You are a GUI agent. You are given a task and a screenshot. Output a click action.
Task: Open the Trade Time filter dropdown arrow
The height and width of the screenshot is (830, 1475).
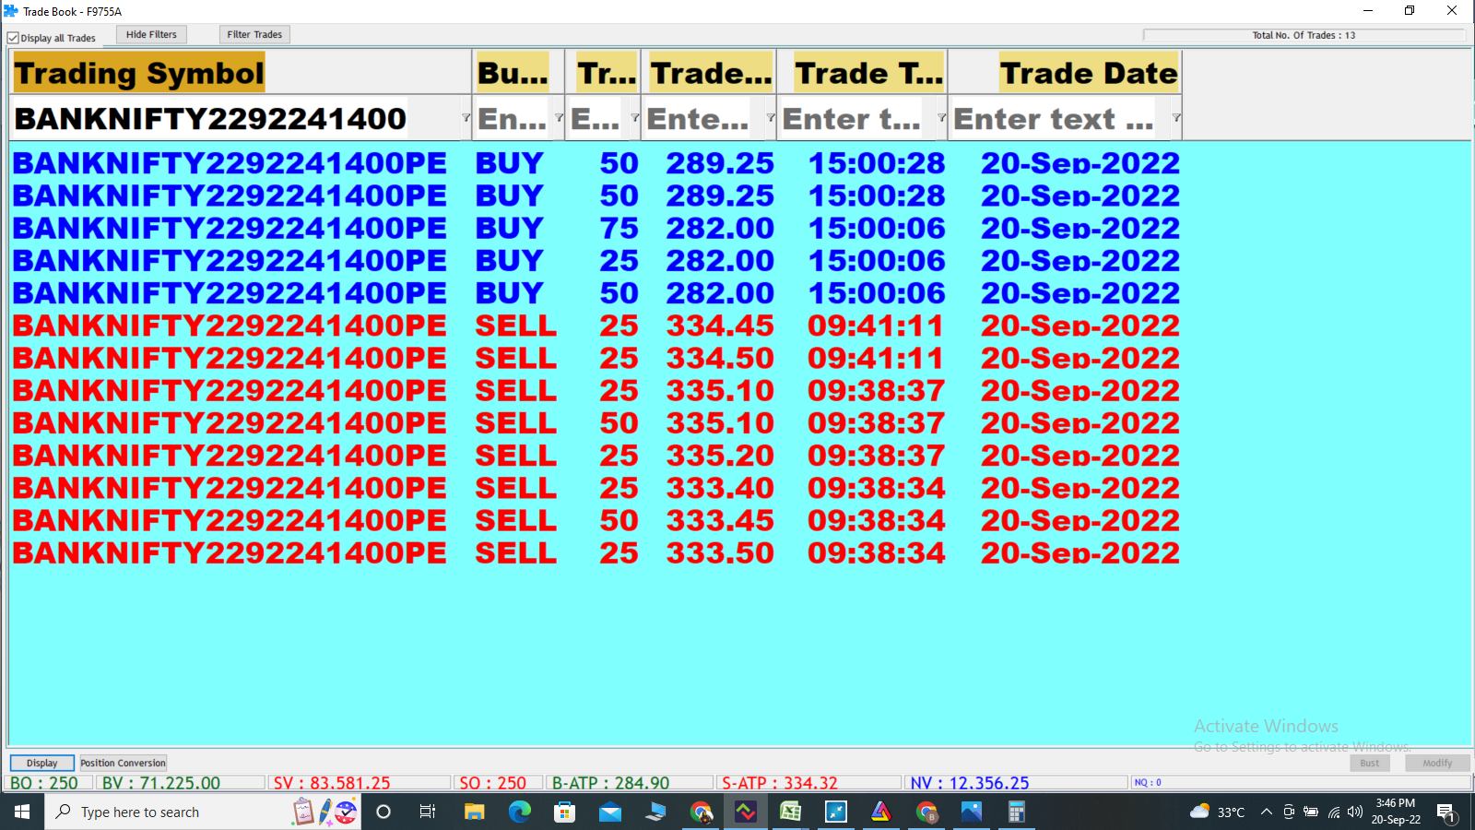click(x=941, y=118)
